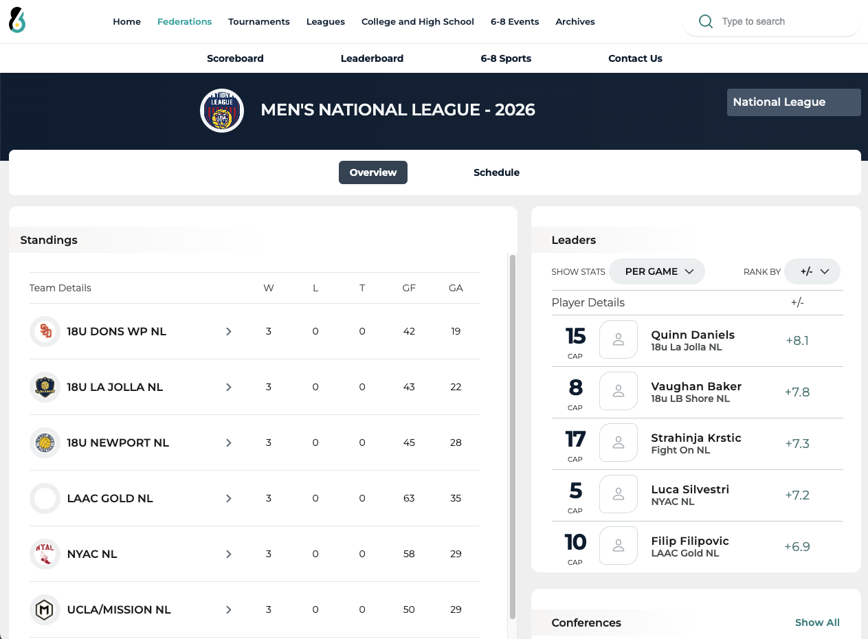Open the Per Game stats dropdown
868x639 pixels.
(657, 271)
